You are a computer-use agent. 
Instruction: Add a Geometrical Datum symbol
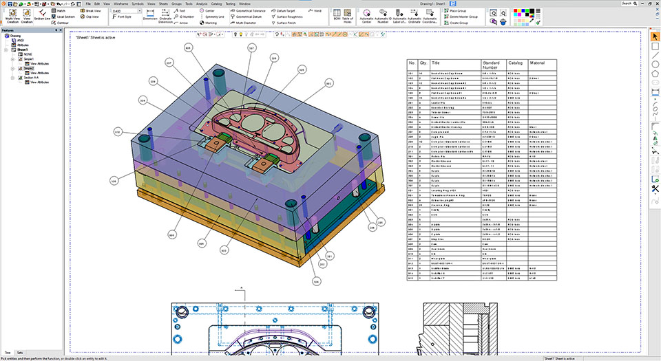tap(246, 17)
